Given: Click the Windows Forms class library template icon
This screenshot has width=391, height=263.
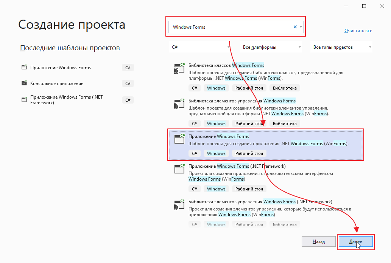Looking at the screenshot, I should [179, 68].
